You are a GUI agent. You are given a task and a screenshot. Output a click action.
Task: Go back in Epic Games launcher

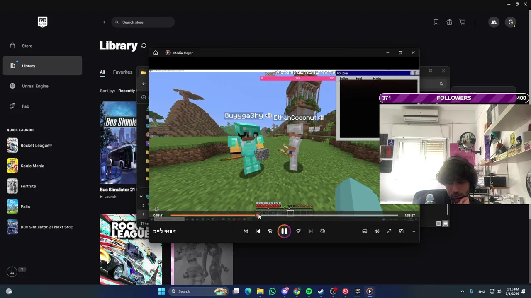coord(104,22)
